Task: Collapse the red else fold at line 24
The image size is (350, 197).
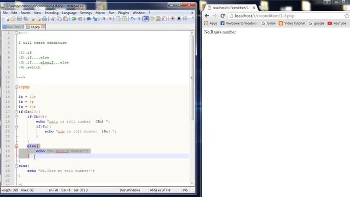Action: (16, 146)
